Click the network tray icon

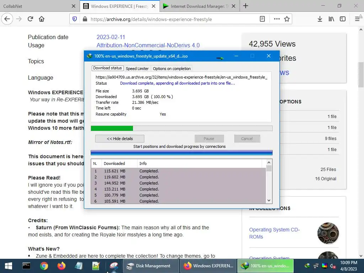tap(316, 266)
